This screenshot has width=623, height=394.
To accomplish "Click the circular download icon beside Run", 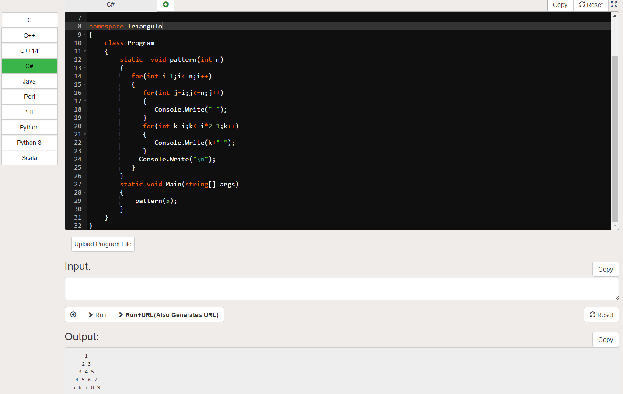I will 73,314.
